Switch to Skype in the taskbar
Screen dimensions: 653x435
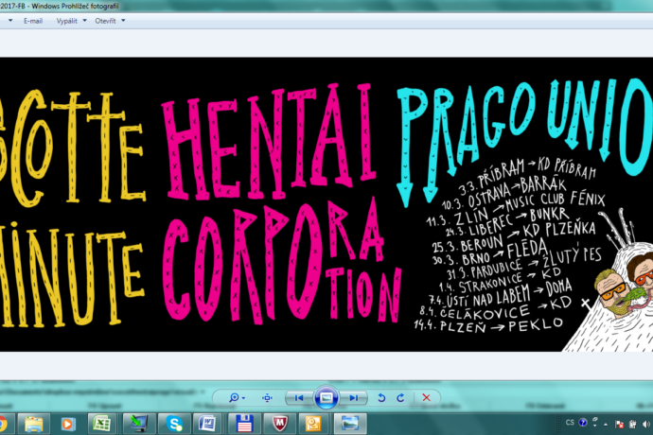[174, 425]
